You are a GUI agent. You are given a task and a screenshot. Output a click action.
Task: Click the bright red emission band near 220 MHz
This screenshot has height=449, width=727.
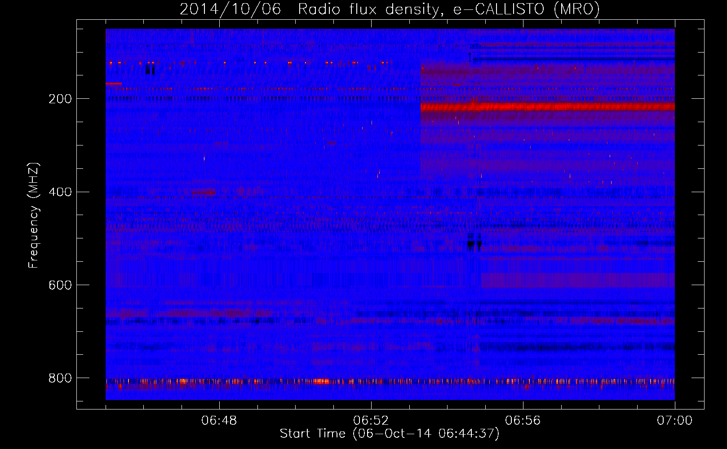(547, 107)
